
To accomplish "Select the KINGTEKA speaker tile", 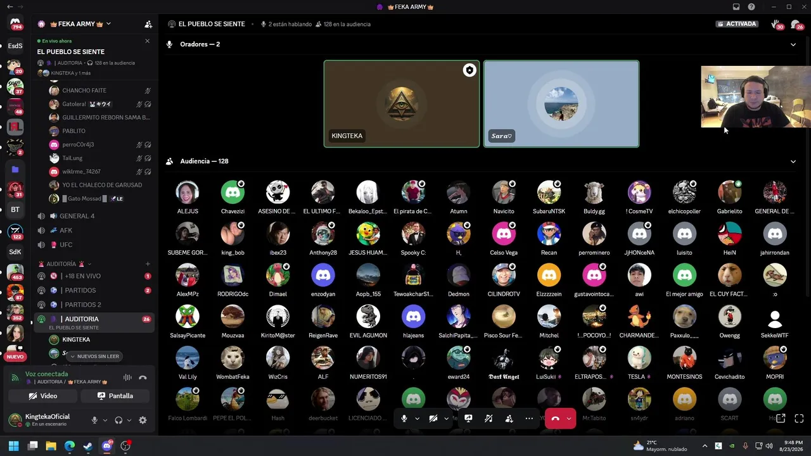I will (x=402, y=104).
